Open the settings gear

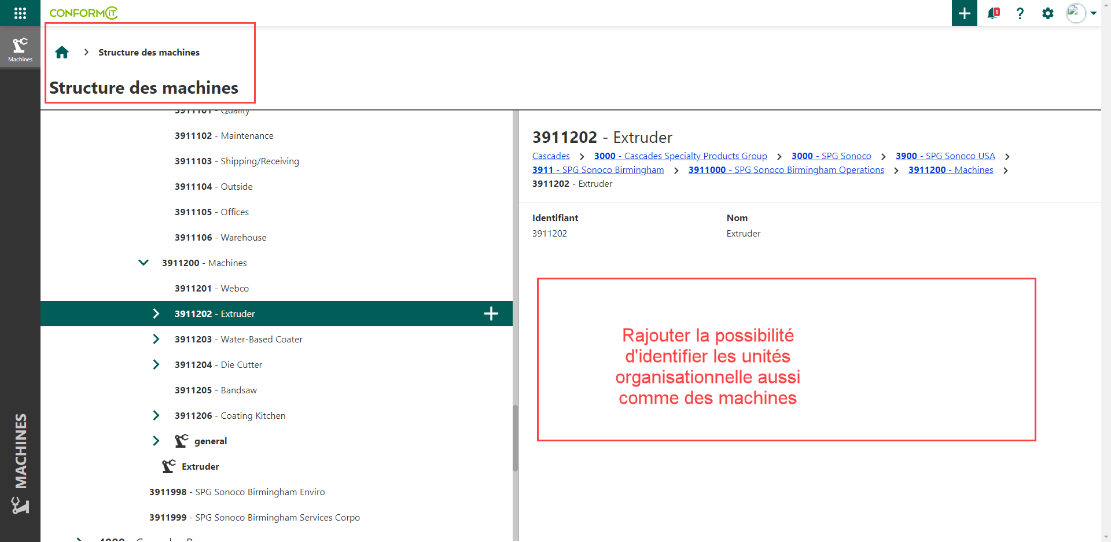[1048, 13]
